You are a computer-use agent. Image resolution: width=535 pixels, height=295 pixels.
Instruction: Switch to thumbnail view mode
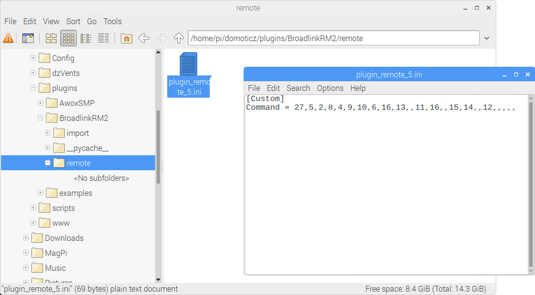click(x=69, y=38)
